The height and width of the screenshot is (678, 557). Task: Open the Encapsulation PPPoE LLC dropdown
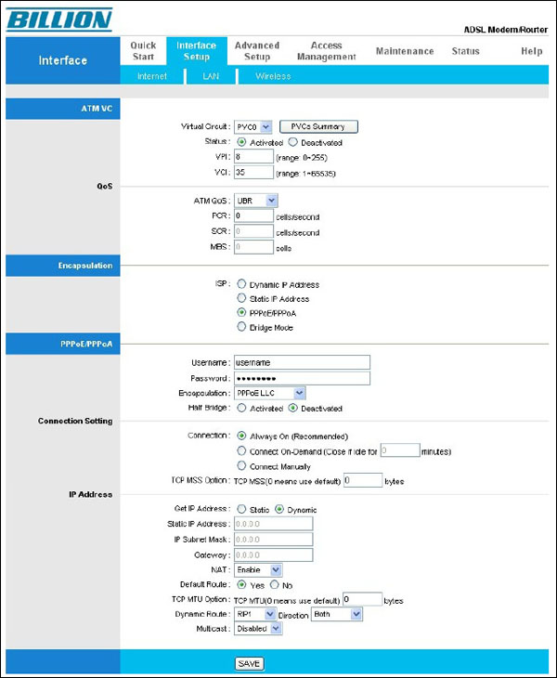270,393
